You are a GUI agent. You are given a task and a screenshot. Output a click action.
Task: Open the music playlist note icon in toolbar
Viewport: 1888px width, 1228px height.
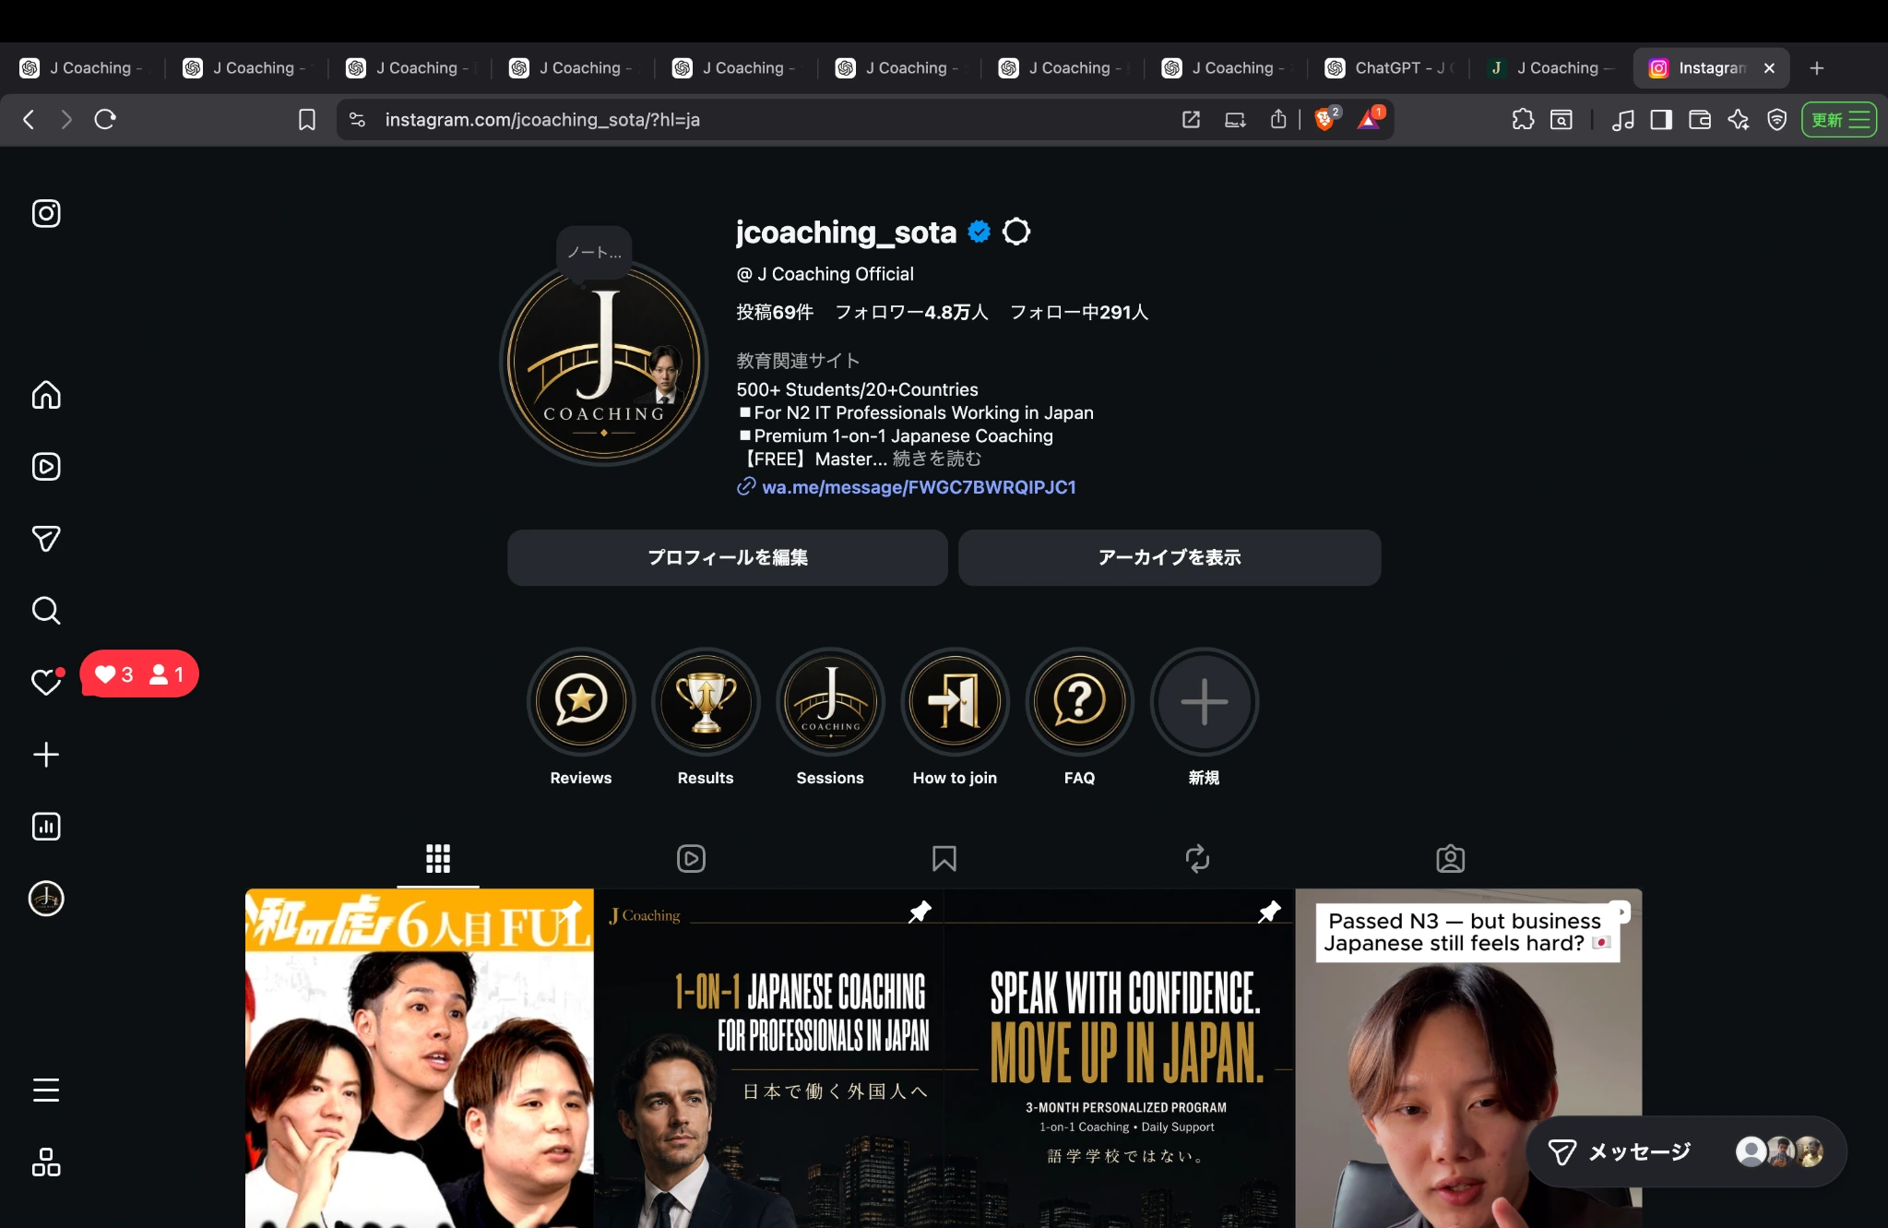[x=1622, y=119]
